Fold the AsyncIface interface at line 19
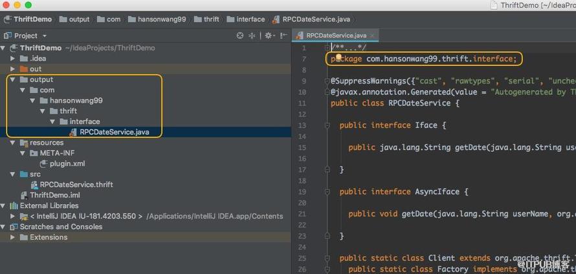This screenshot has height=274, width=576. pyautogui.click(x=327, y=192)
